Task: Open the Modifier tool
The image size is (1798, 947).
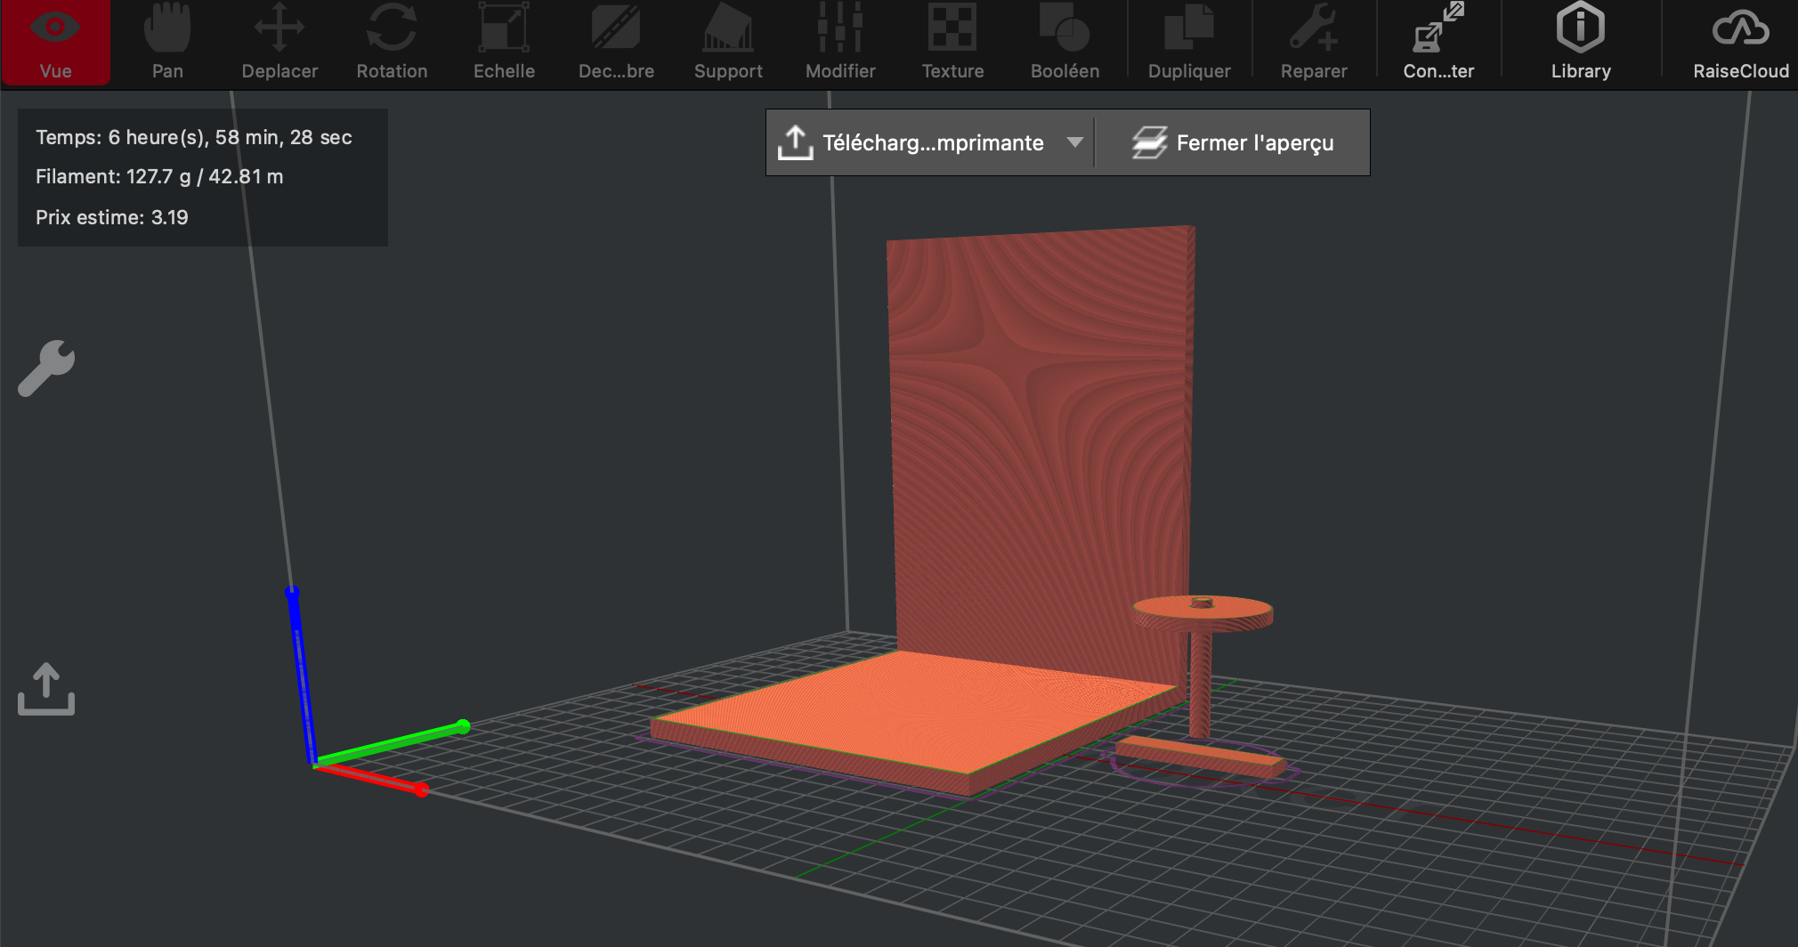Action: [x=840, y=42]
